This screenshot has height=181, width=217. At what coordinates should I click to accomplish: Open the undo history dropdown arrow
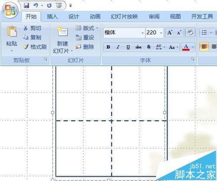(42, 6)
